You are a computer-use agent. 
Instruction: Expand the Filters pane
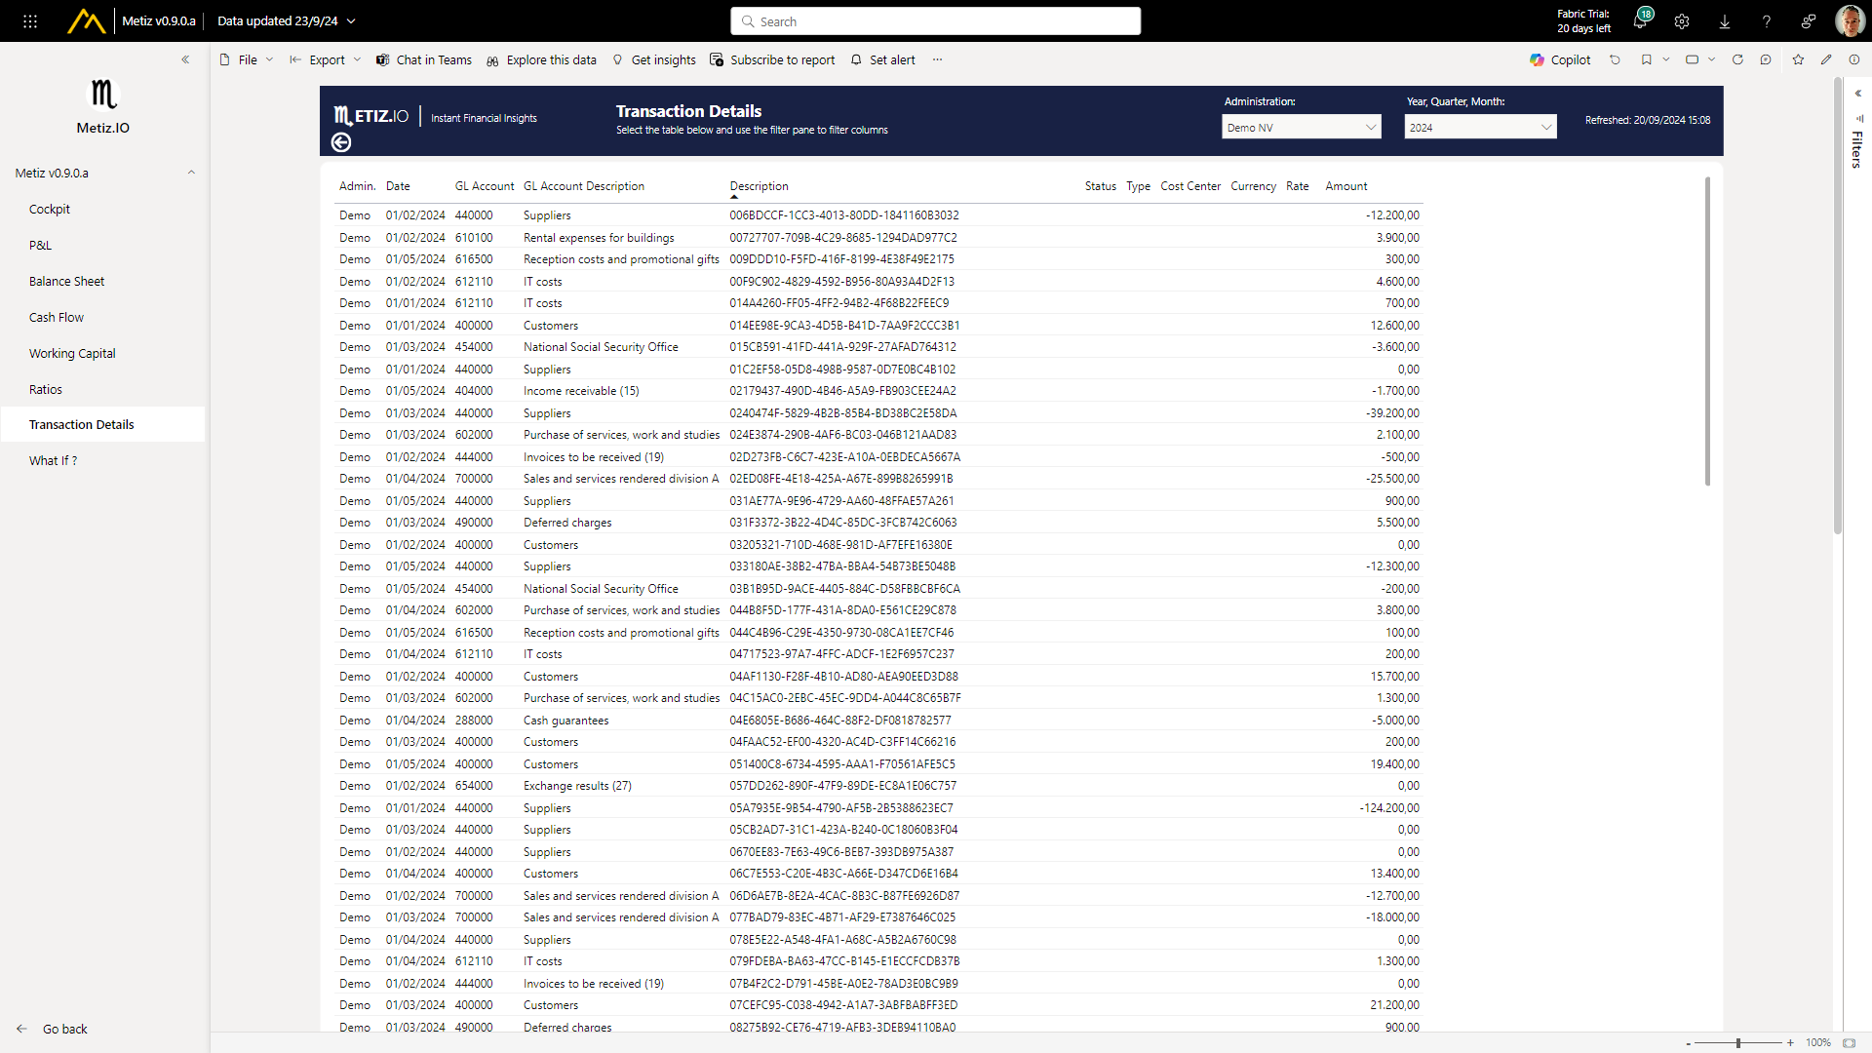(1857, 94)
